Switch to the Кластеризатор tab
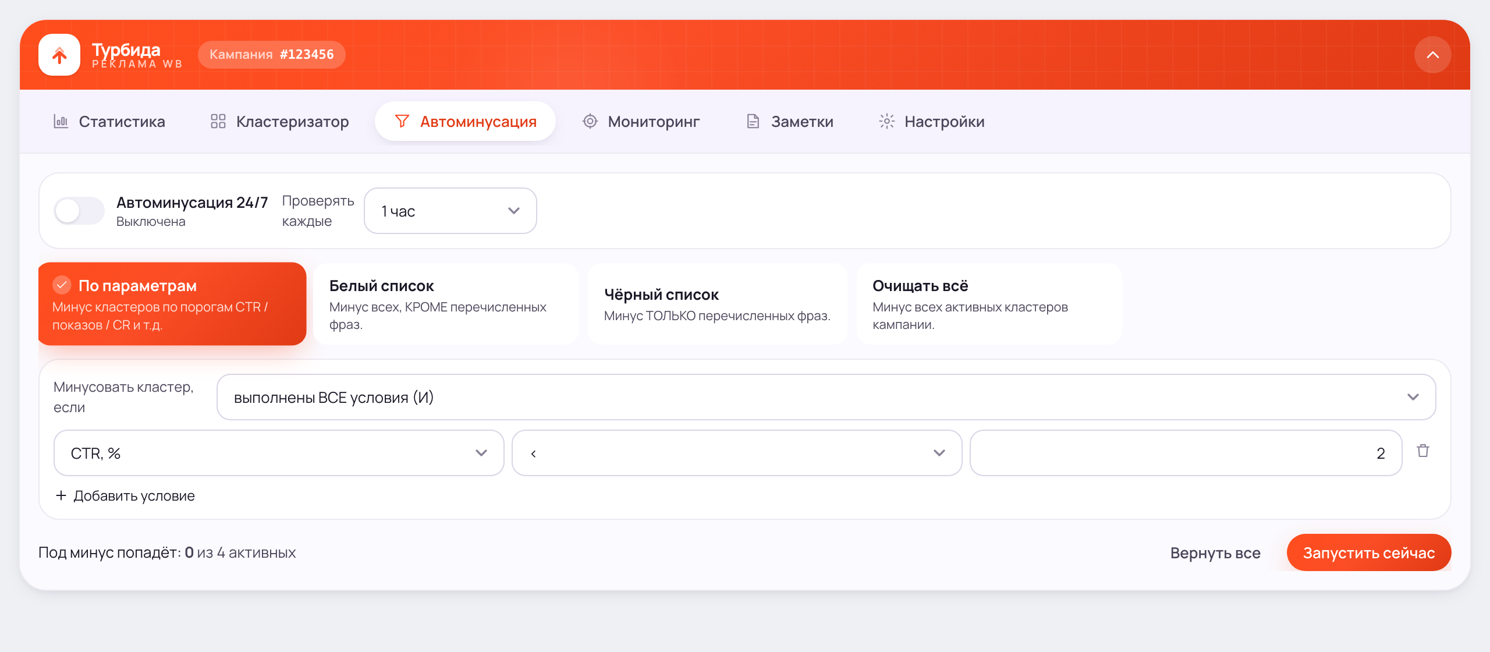 pos(279,121)
